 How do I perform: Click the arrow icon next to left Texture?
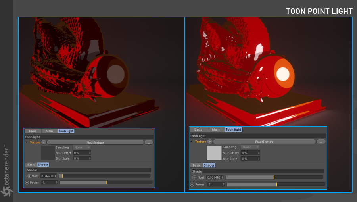pyautogui.click(x=44, y=142)
